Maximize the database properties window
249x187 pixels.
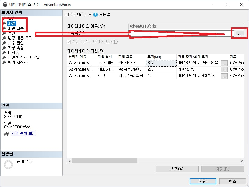click(228, 5)
